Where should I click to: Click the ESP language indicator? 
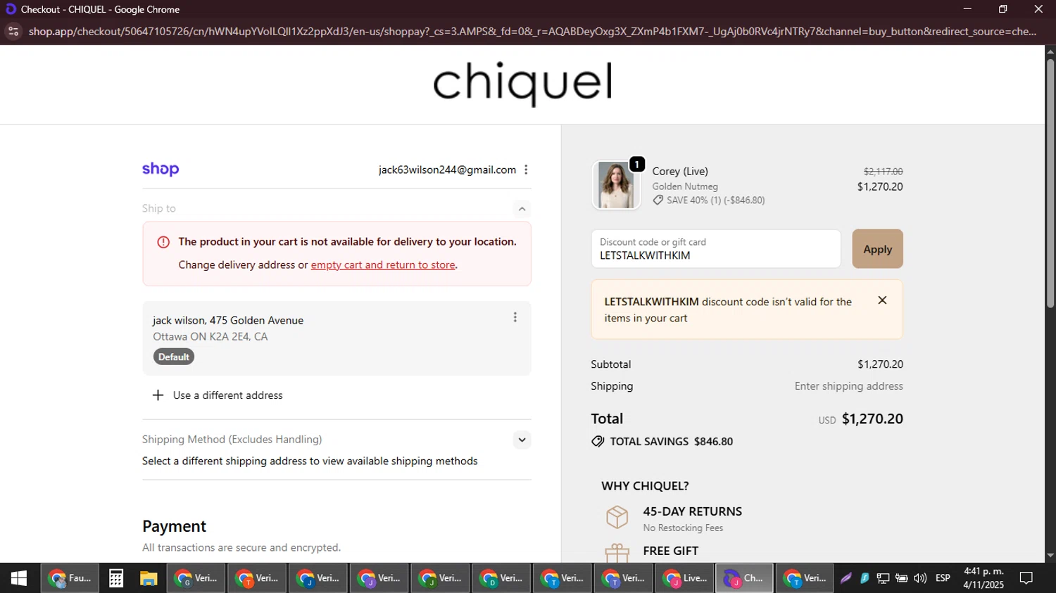pos(943,578)
